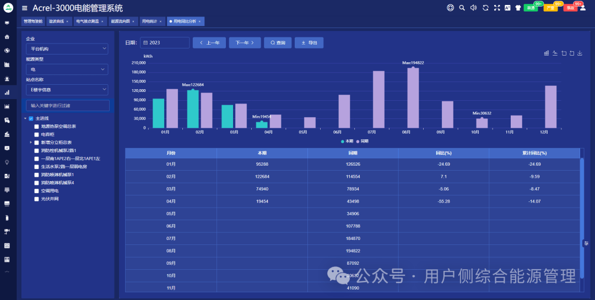
Task: Click the 查询 query button
Action: tap(278, 43)
